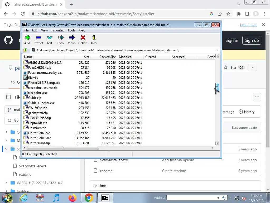Select freebobux-source.zip

[x=43, y=88]
